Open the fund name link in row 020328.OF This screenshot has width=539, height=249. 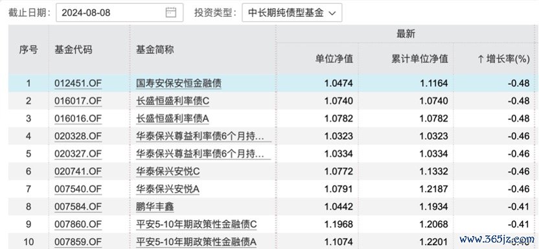click(x=203, y=136)
